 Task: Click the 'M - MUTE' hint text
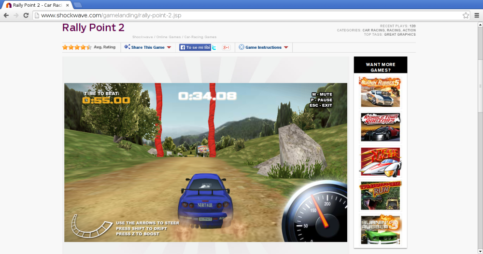coord(322,95)
